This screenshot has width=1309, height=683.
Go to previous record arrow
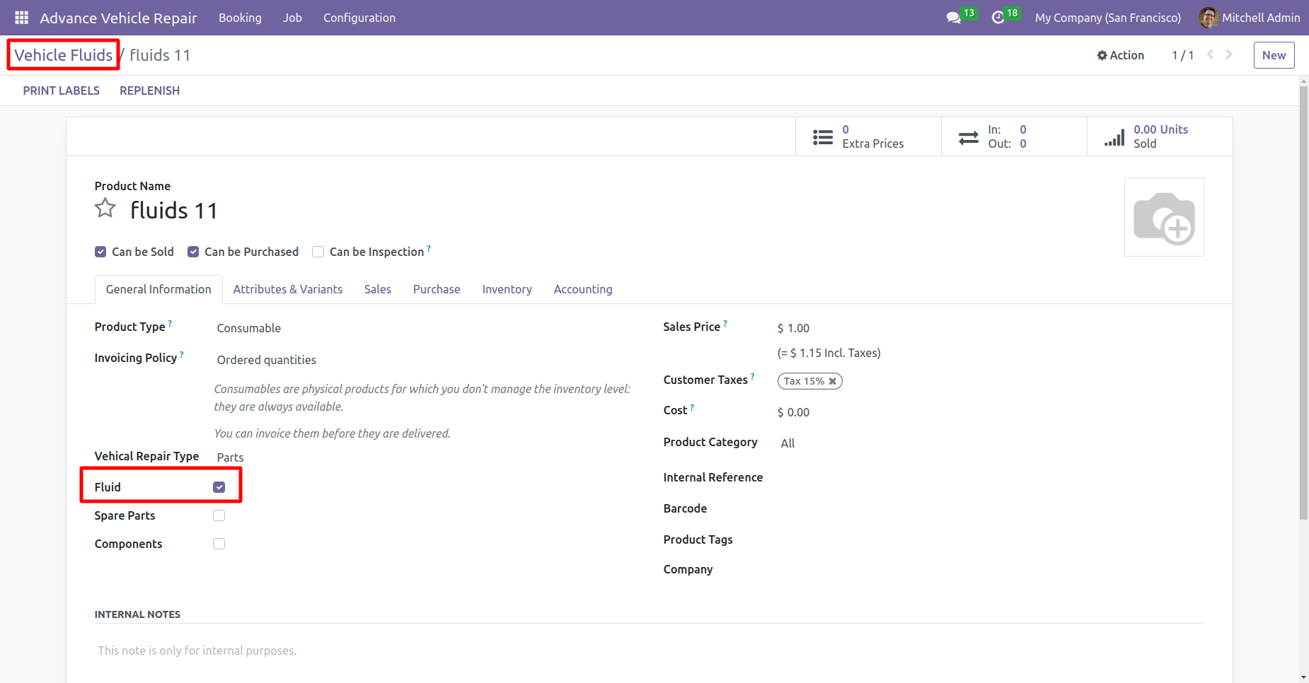[1210, 54]
